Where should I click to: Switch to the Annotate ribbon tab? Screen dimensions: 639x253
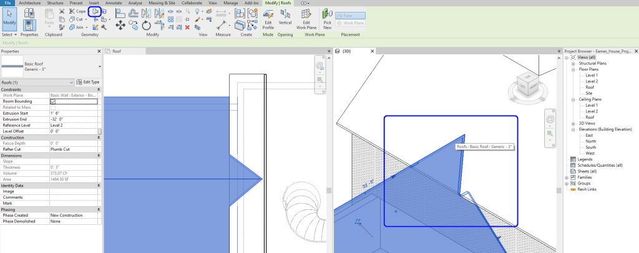coord(114,3)
